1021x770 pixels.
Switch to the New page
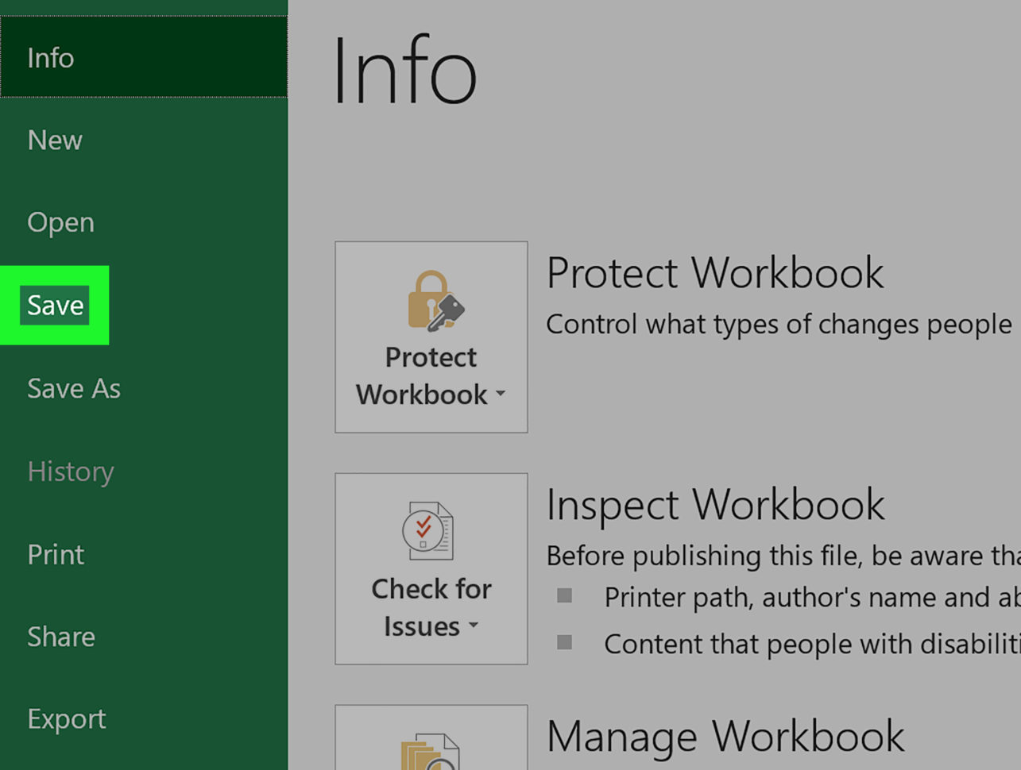(x=54, y=140)
